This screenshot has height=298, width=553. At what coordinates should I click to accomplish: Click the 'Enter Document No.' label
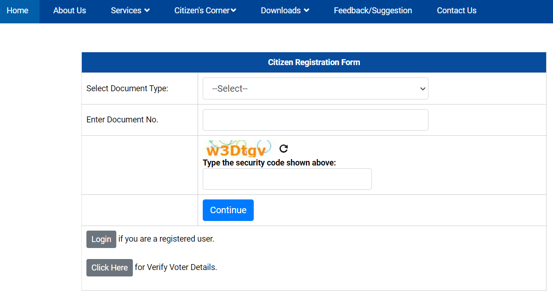coord(122,120)
